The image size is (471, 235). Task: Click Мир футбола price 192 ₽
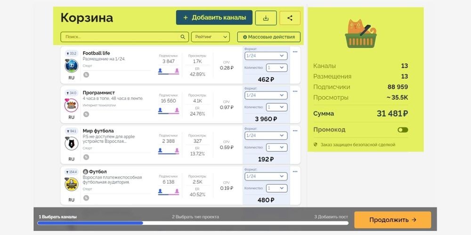pos(266,159)
